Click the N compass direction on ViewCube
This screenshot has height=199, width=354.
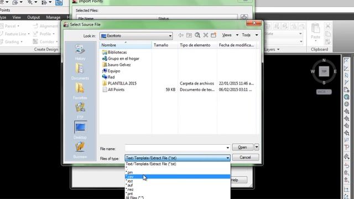324,60
